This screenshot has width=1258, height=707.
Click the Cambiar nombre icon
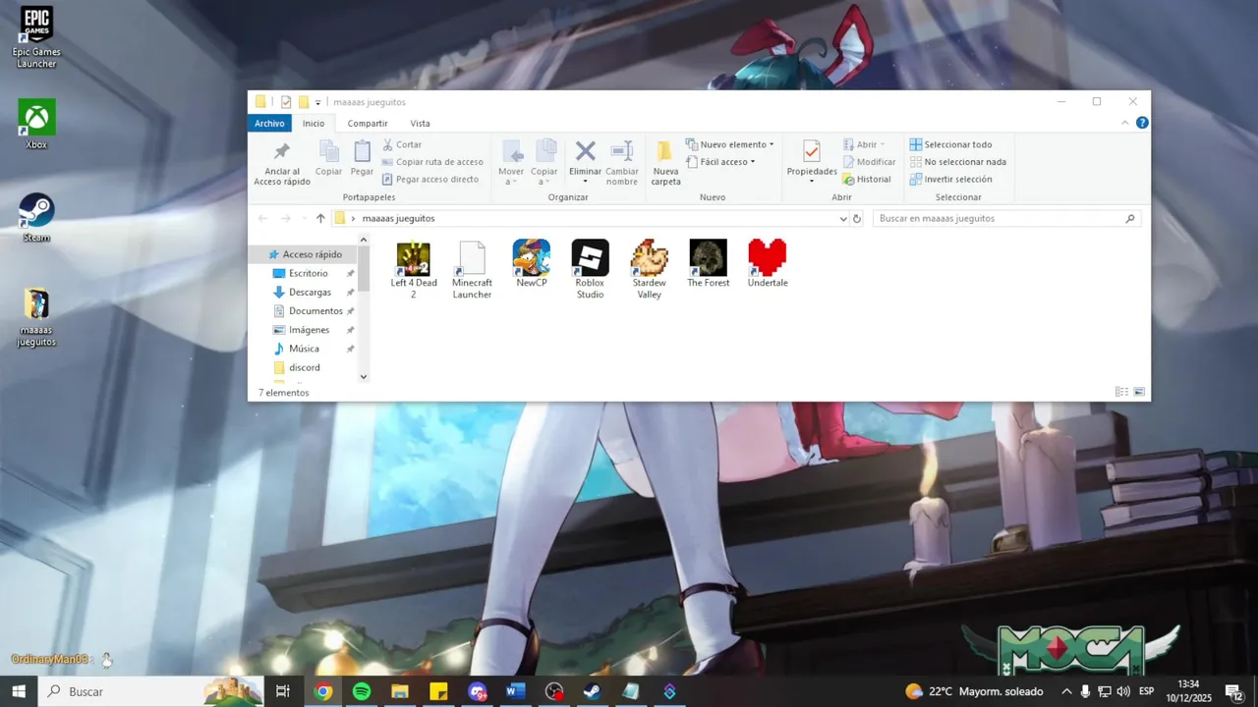point(622,151)
